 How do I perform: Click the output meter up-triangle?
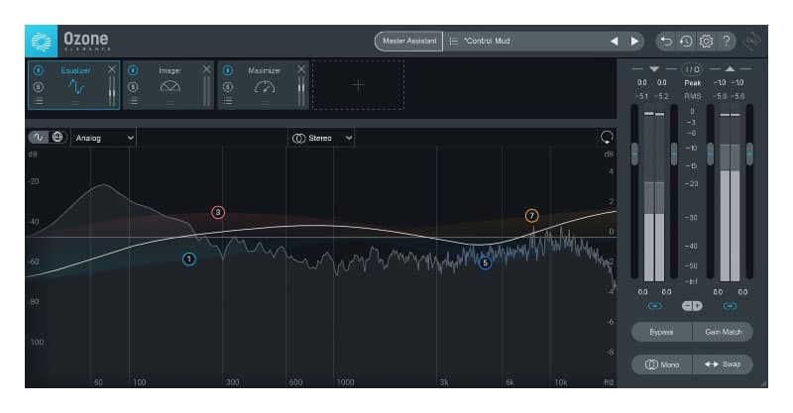(x=730, y=68)
